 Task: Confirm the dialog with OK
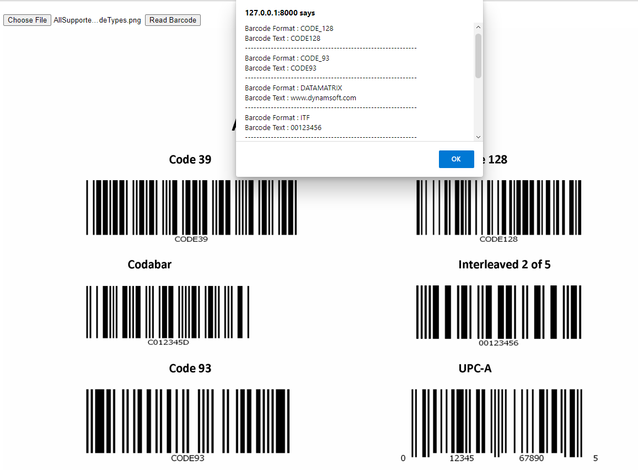456,159
